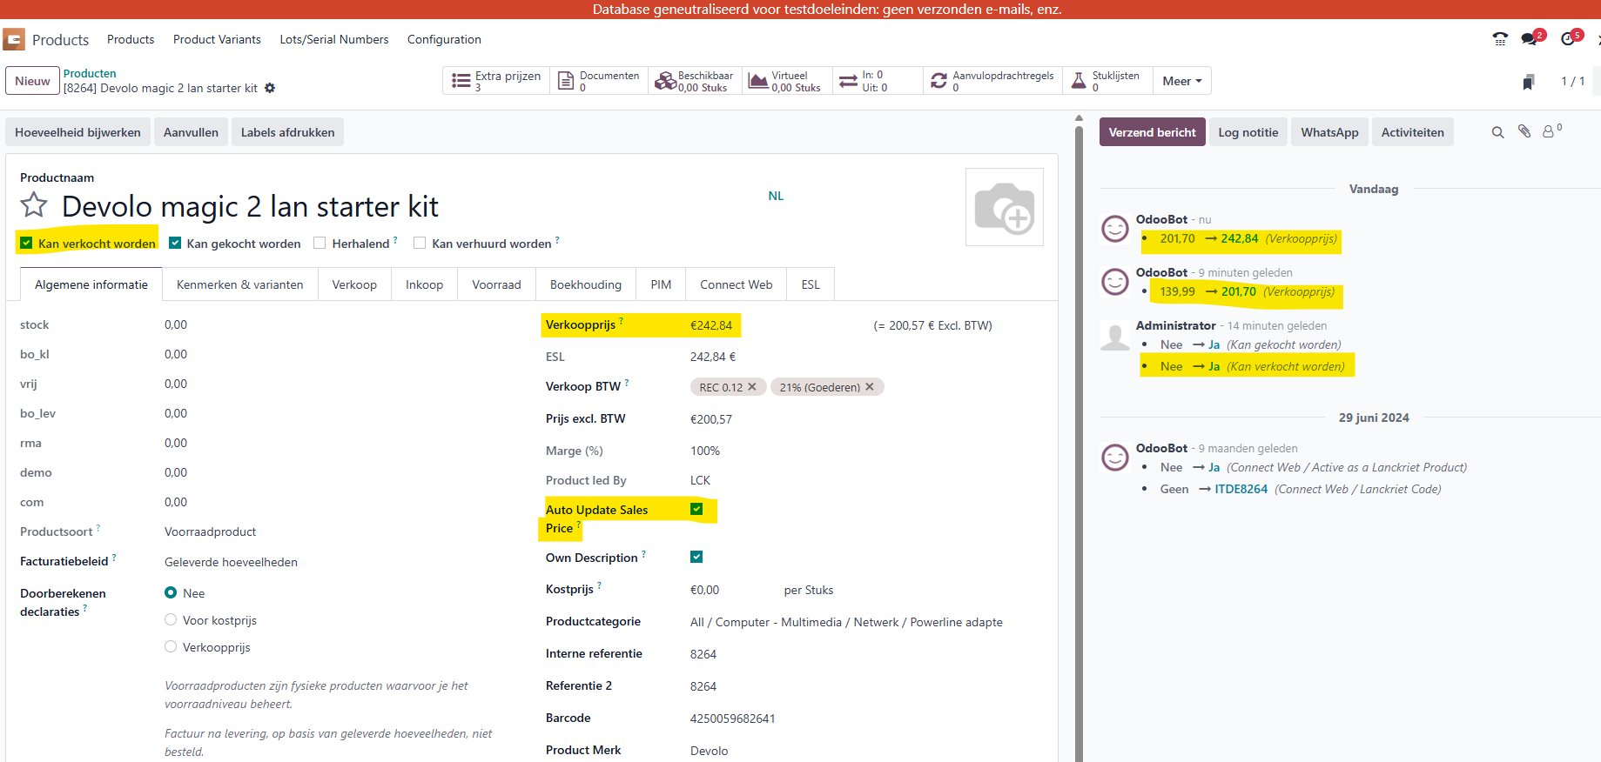Select Nee for Doorberekenen declaraties
This screenshot has width=1601, height=762.
[171, 592]
